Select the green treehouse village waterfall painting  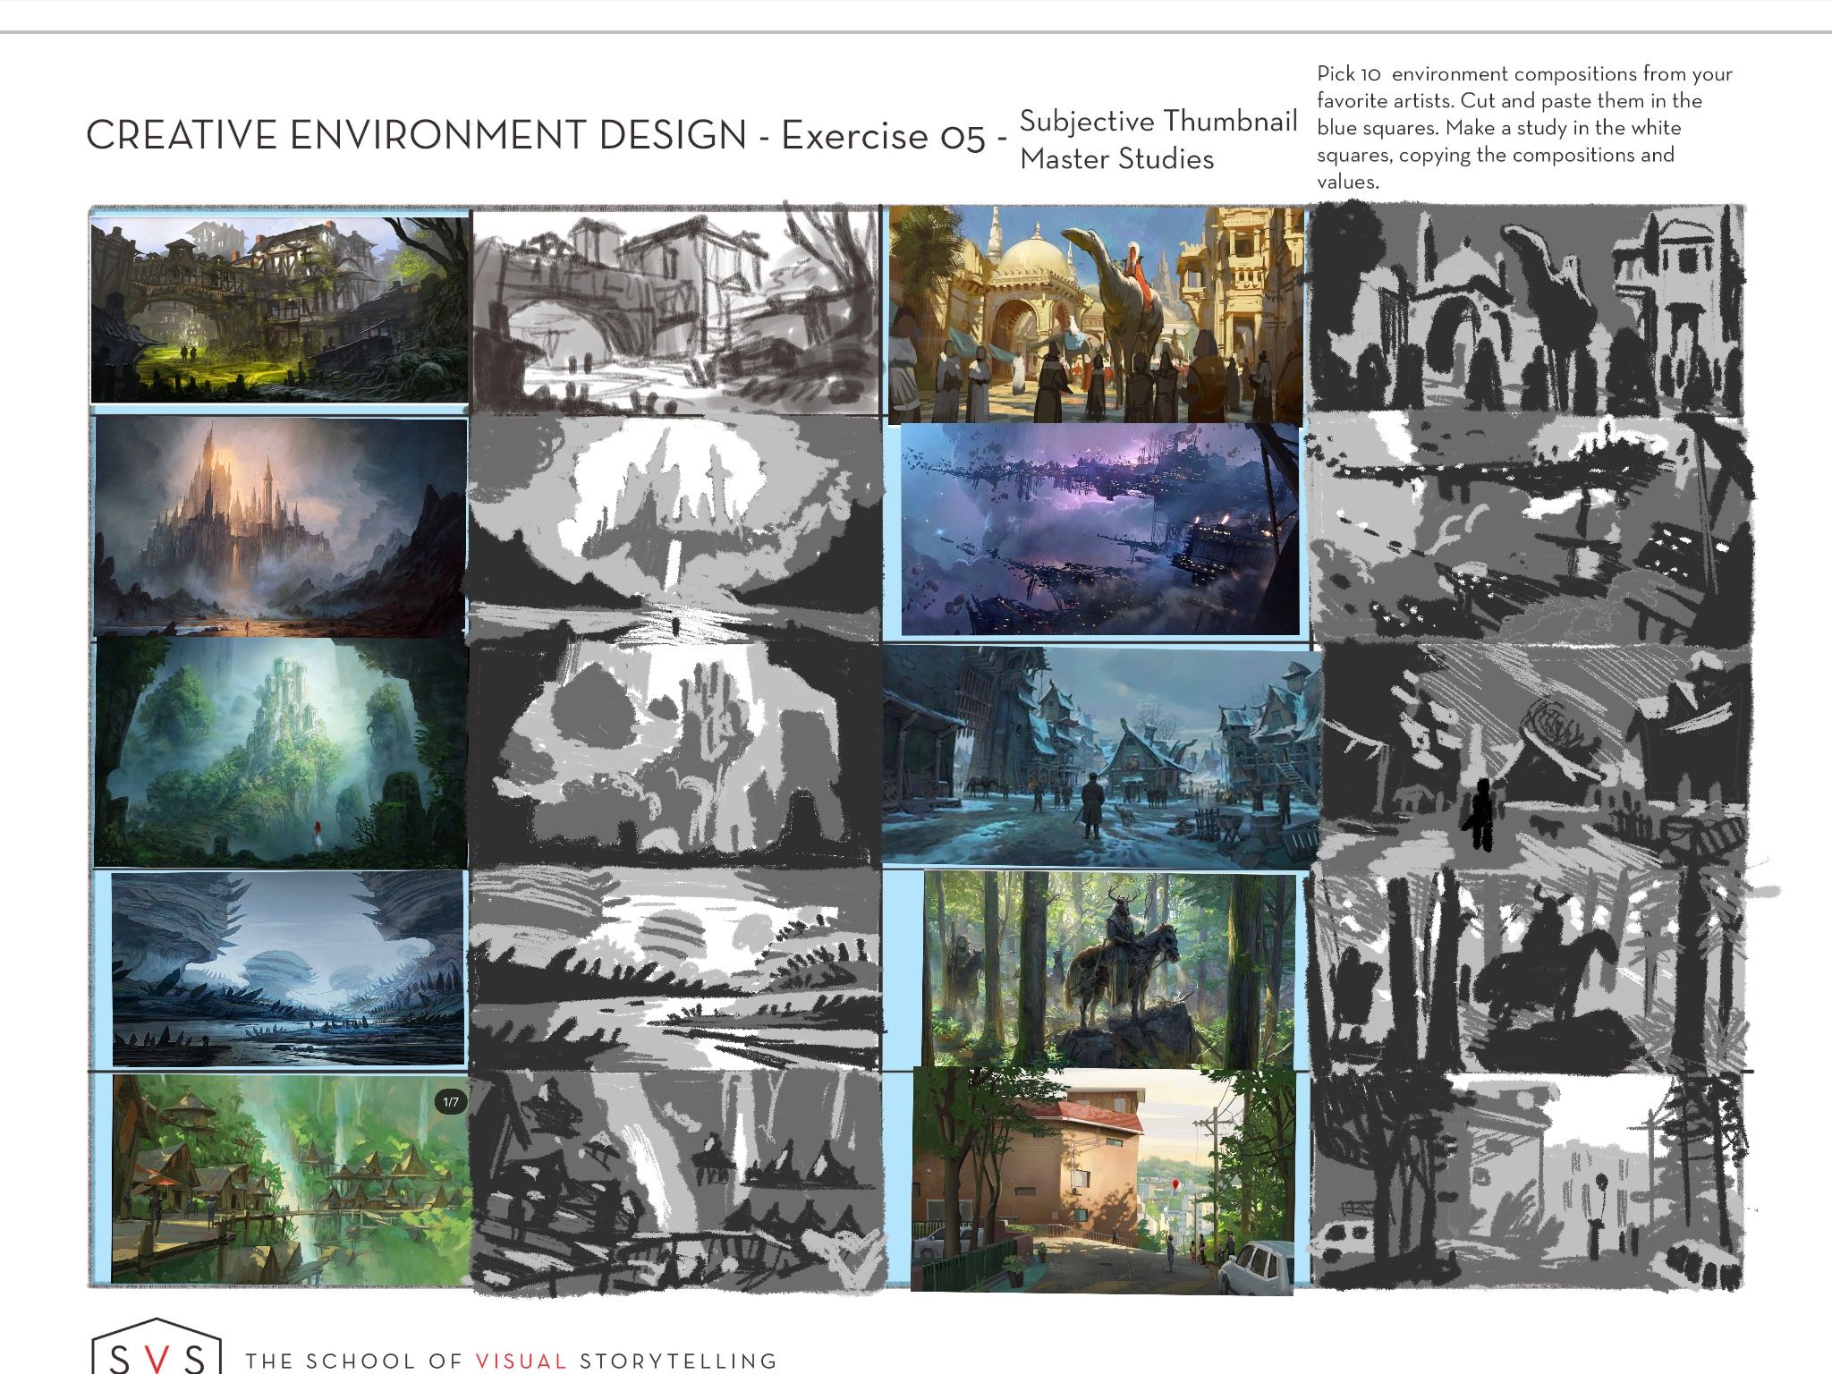pyautogui.click(x=291, y=1179)
